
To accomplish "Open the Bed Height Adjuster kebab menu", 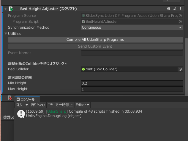I will (180, 9).
